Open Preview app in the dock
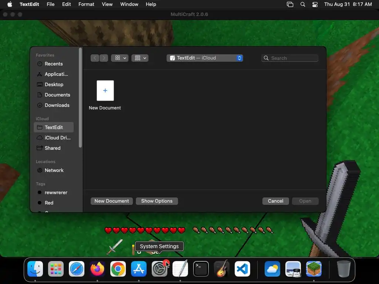 (293, 269)
